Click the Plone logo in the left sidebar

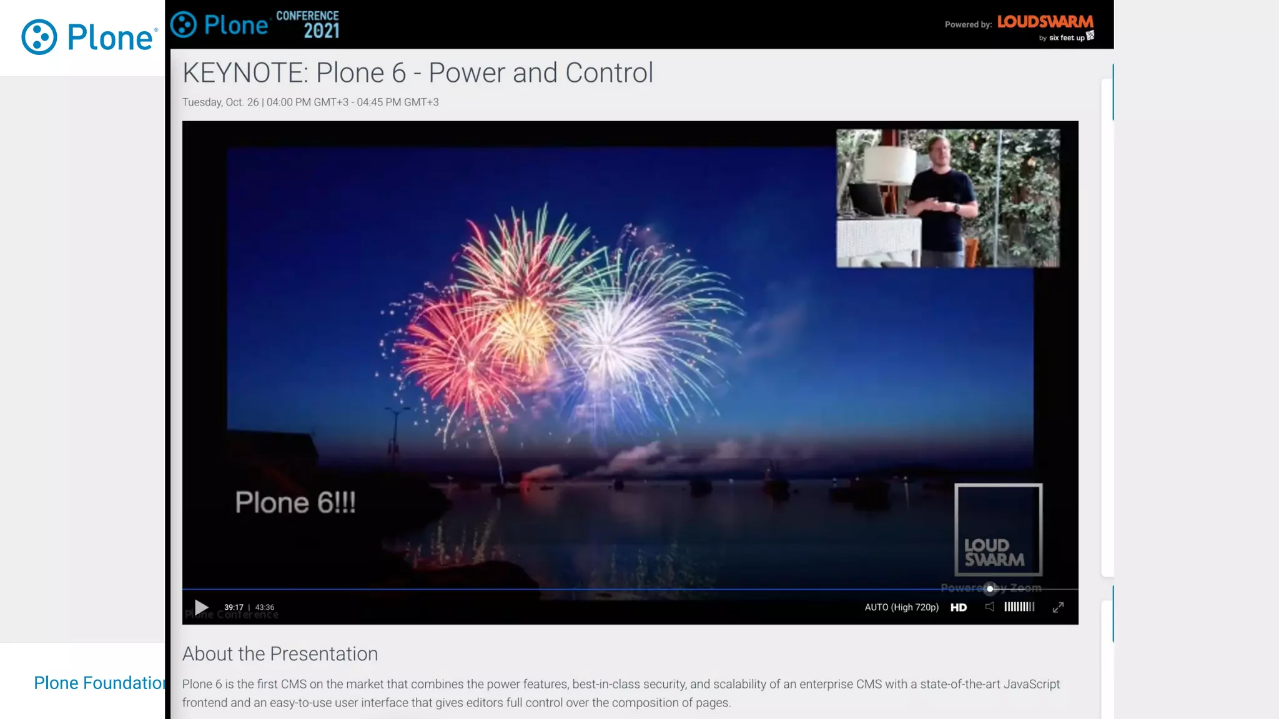pos(89,37)
